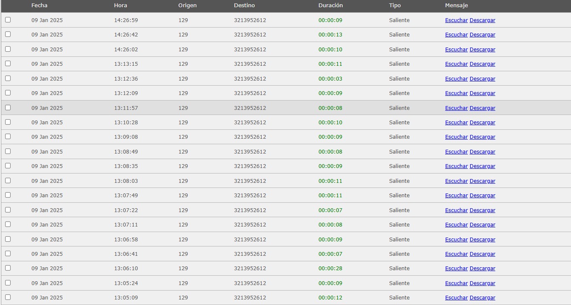Click the Fecha column header

coord(40,6)
